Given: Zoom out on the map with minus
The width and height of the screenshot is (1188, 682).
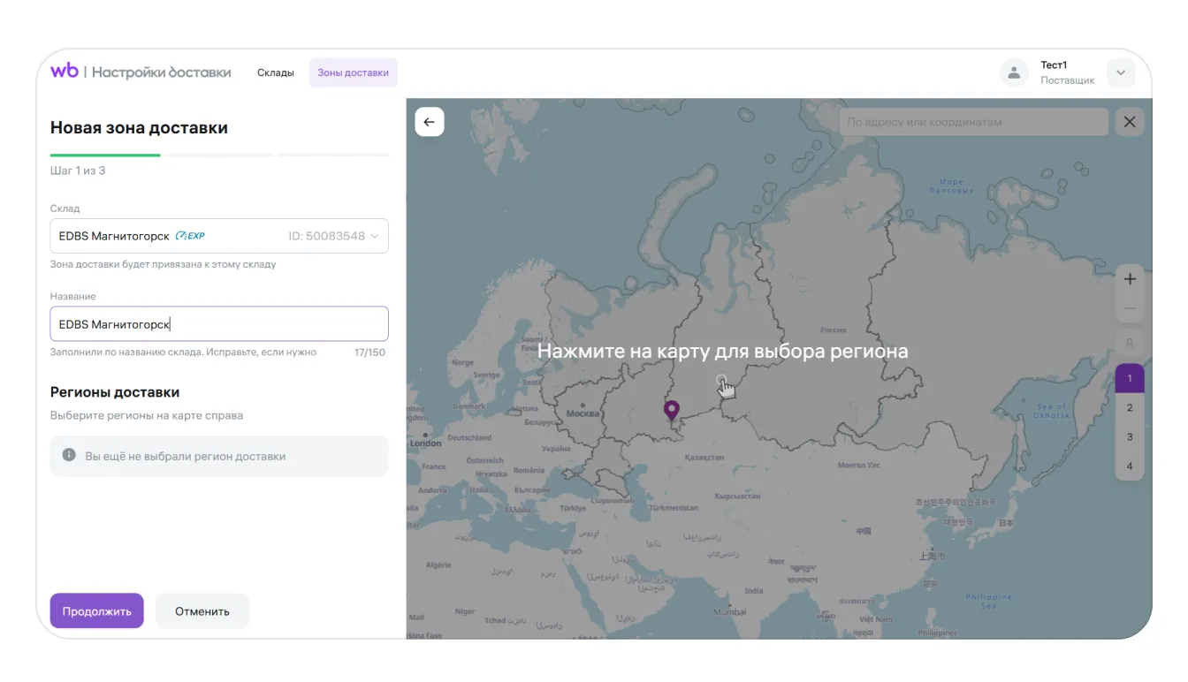Looking at the screenshot, I should (x=1129, y=309).
